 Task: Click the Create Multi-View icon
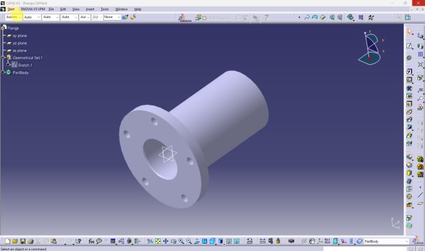pos(204,241)
